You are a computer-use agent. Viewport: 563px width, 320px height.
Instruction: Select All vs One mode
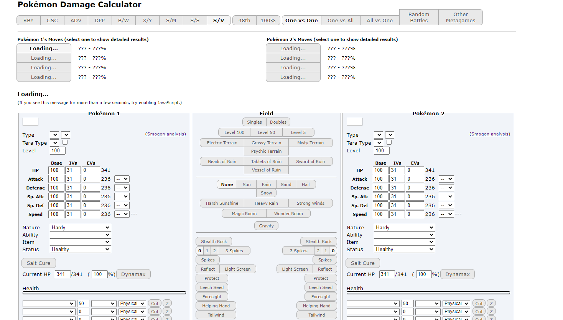380,20
